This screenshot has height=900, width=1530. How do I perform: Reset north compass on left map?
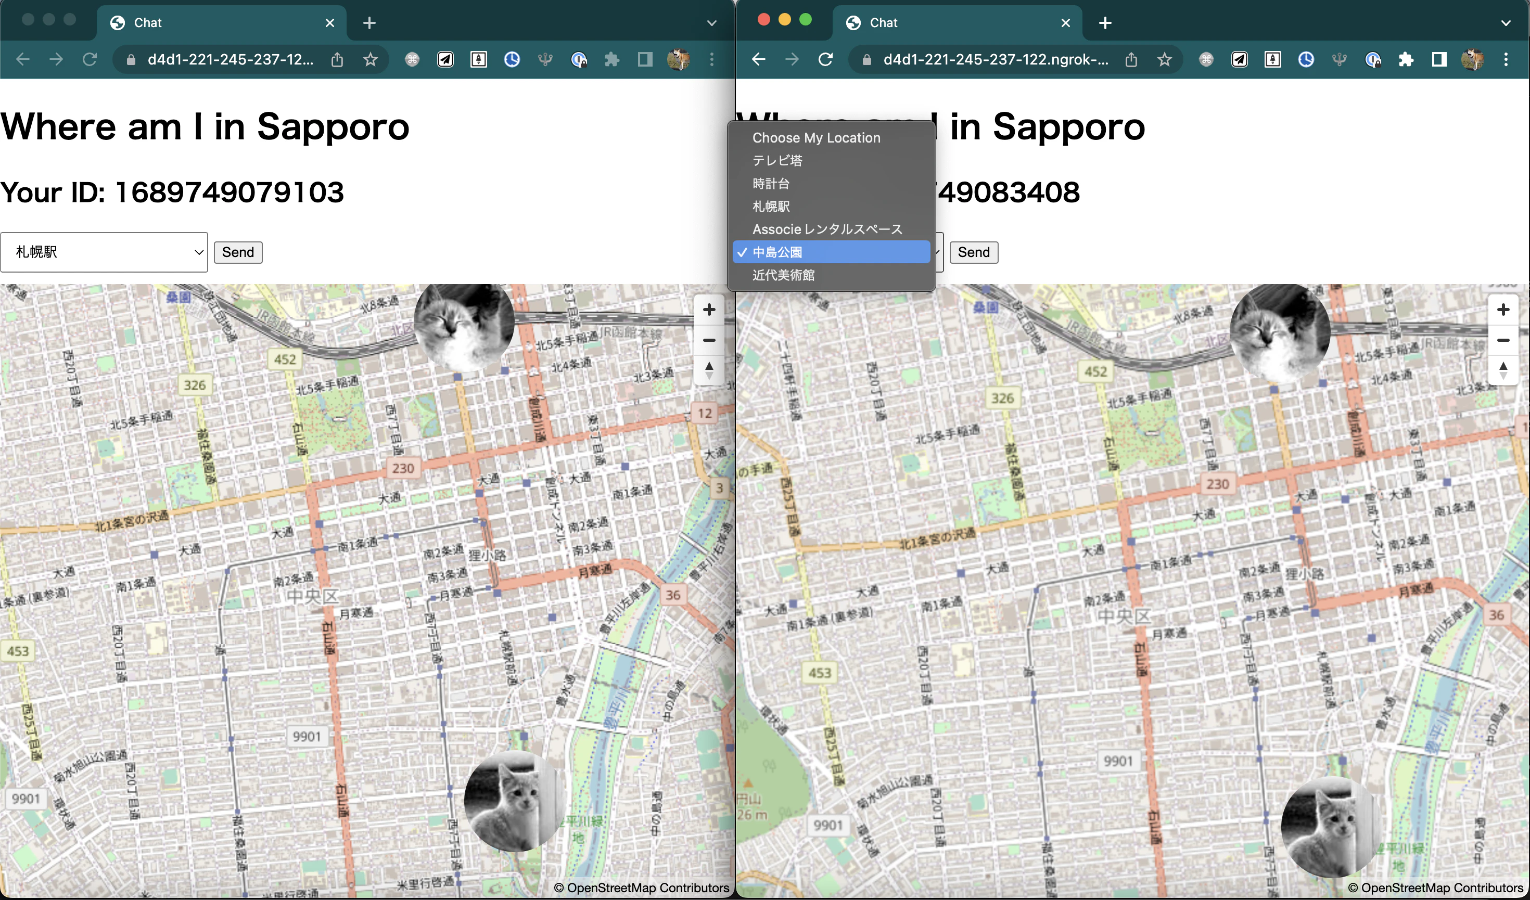709,369
